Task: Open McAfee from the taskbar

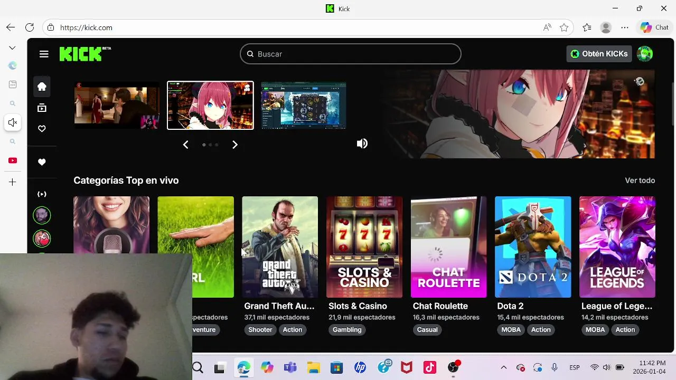Action: coord(406,368)
